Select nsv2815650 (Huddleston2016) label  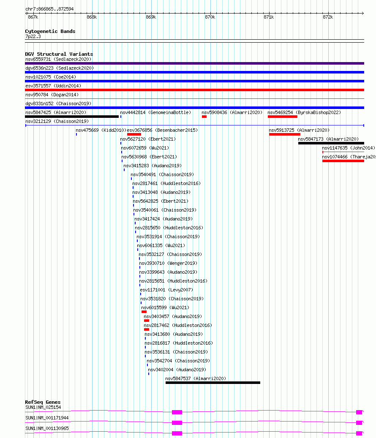pyautogui.click(x=169, y=228)
